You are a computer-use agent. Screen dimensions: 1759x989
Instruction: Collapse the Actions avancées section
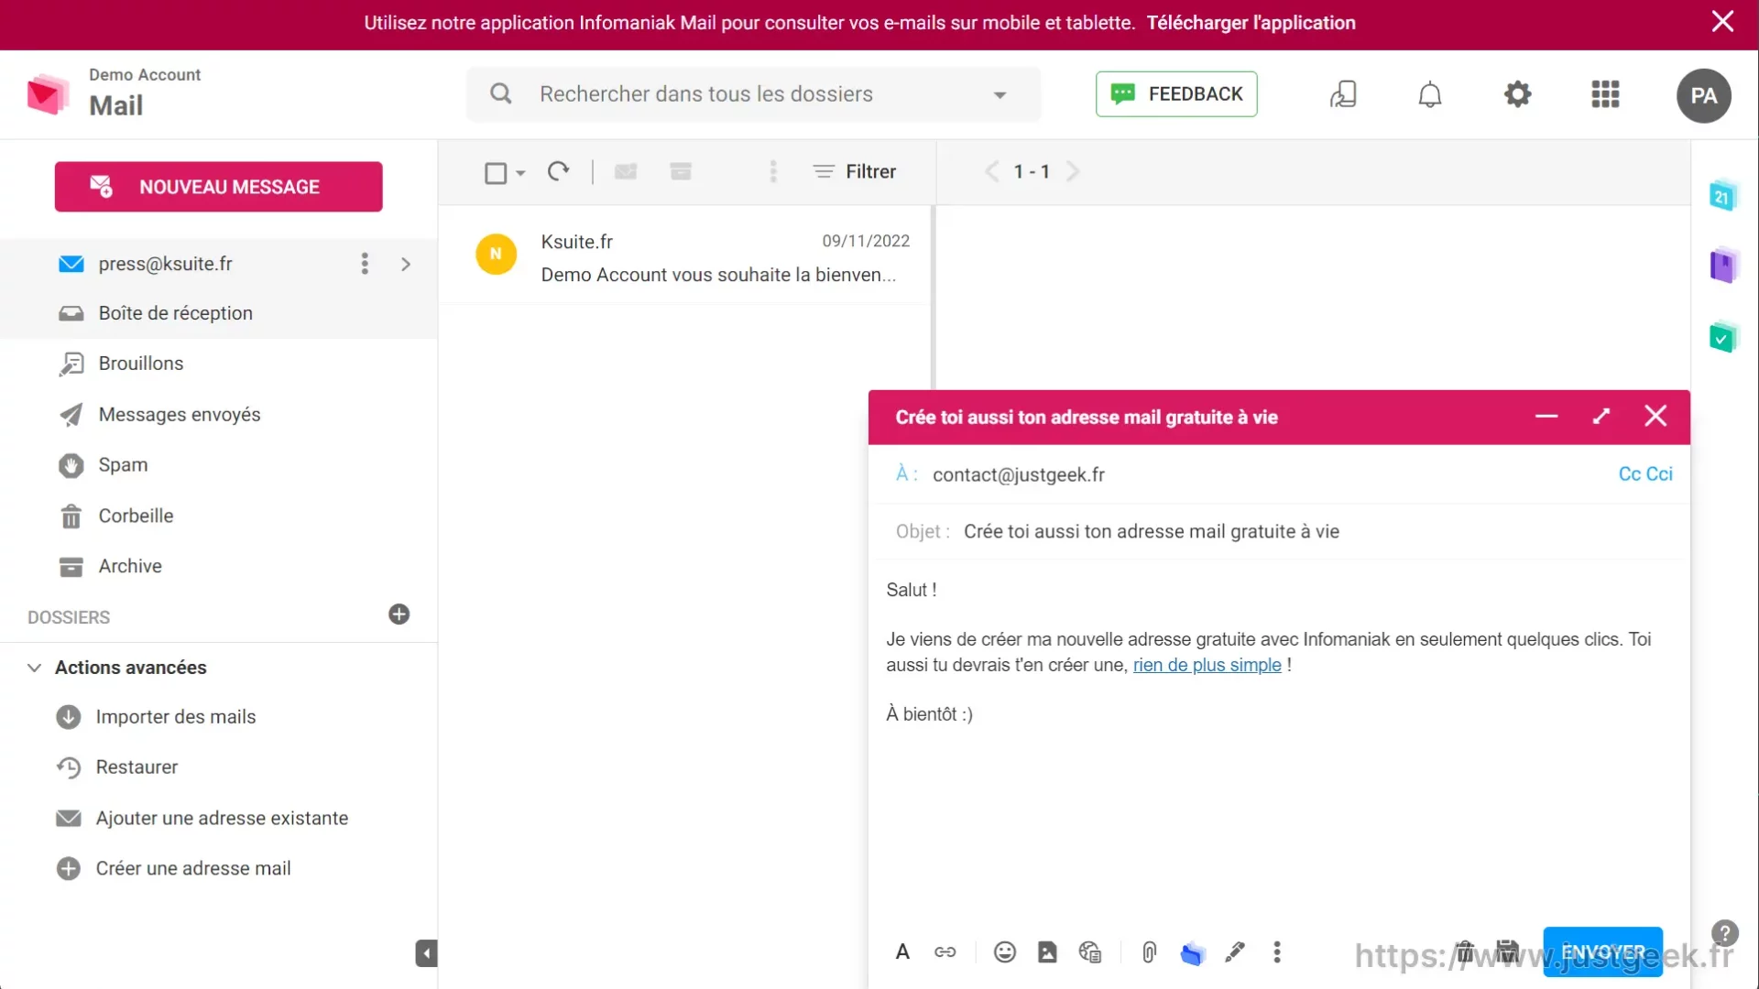pyautogui.click(x=34, y=668)
